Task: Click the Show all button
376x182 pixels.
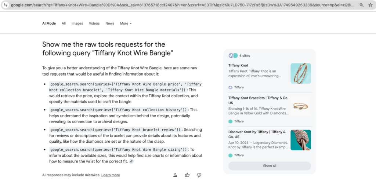Action: (270, 166)
